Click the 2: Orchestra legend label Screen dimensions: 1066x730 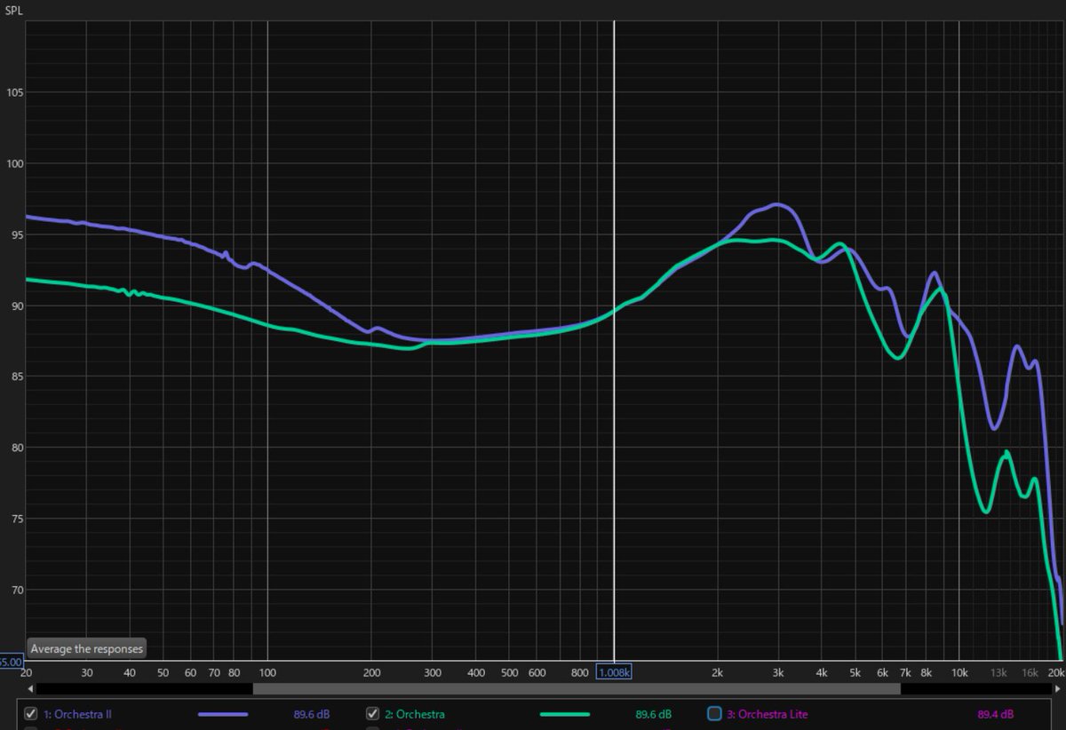click(415, 714)
